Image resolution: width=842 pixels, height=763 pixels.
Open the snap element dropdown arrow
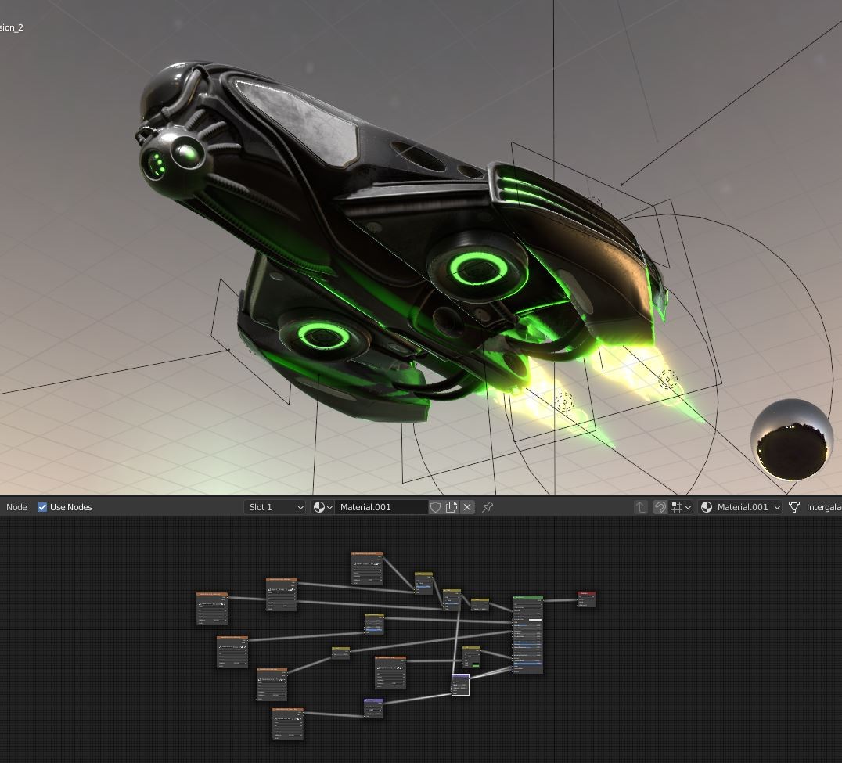688,507
